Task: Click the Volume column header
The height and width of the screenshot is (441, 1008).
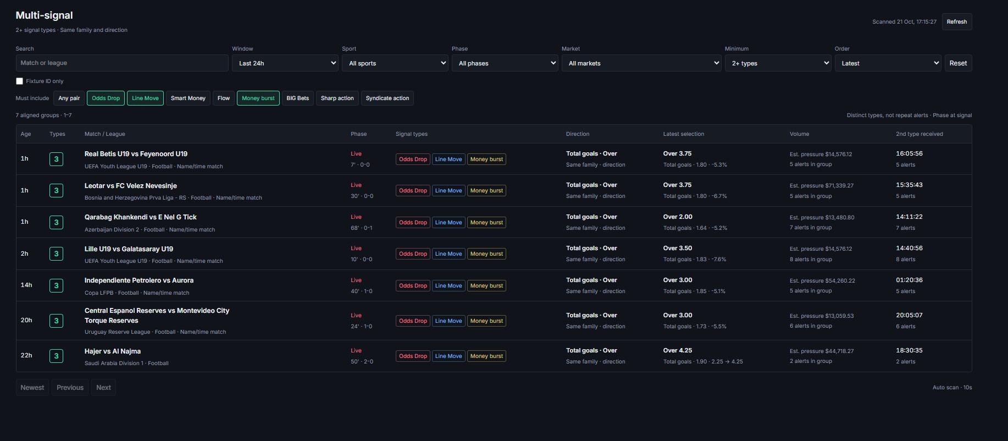Action: click(799, 134)
